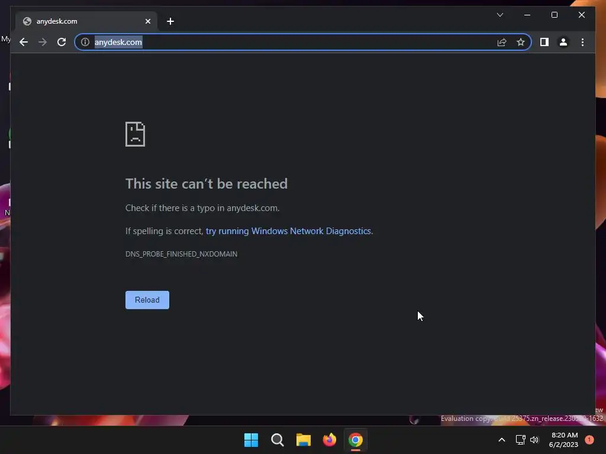Open network status tray icon
606x454 pixels.
[520, 440]
